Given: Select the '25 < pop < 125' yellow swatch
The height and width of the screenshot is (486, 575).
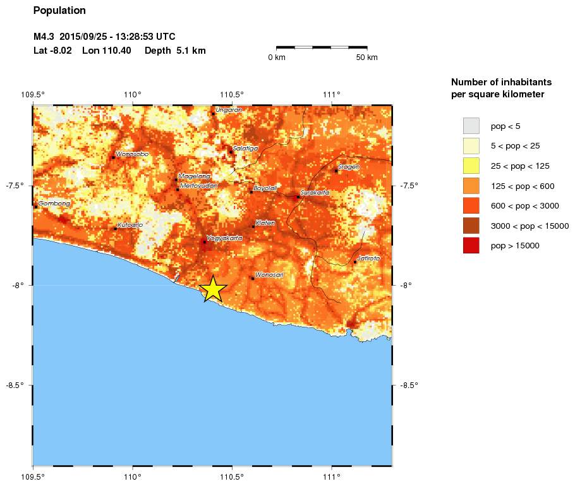Looking at the screenshot, I should click(x=471, y=166).
